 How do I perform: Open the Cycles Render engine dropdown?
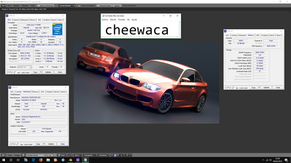(67, 6)
